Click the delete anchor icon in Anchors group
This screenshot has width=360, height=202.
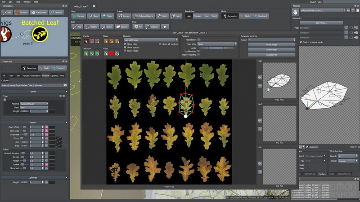[x=92, y=53]
